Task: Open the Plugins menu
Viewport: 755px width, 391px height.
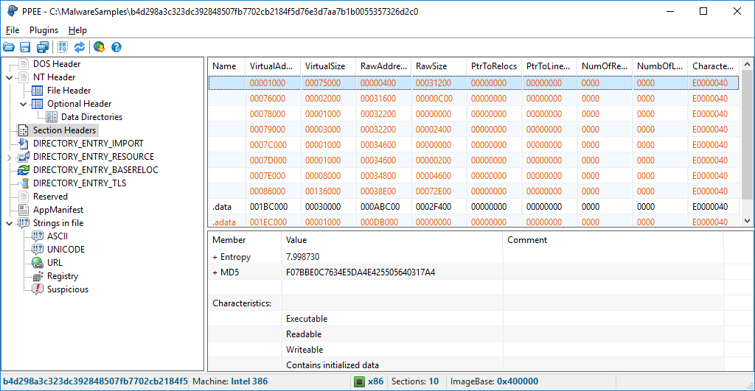Action: point(44,30)
